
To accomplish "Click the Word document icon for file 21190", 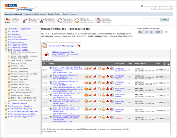I will [x=51, y=117].
